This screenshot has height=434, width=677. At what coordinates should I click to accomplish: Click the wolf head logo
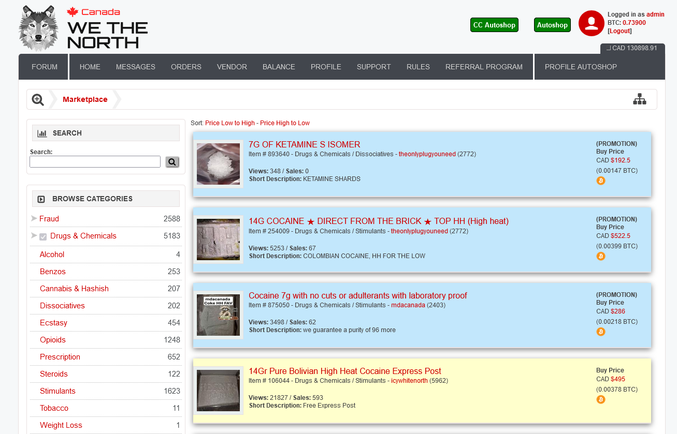(38, 28)
